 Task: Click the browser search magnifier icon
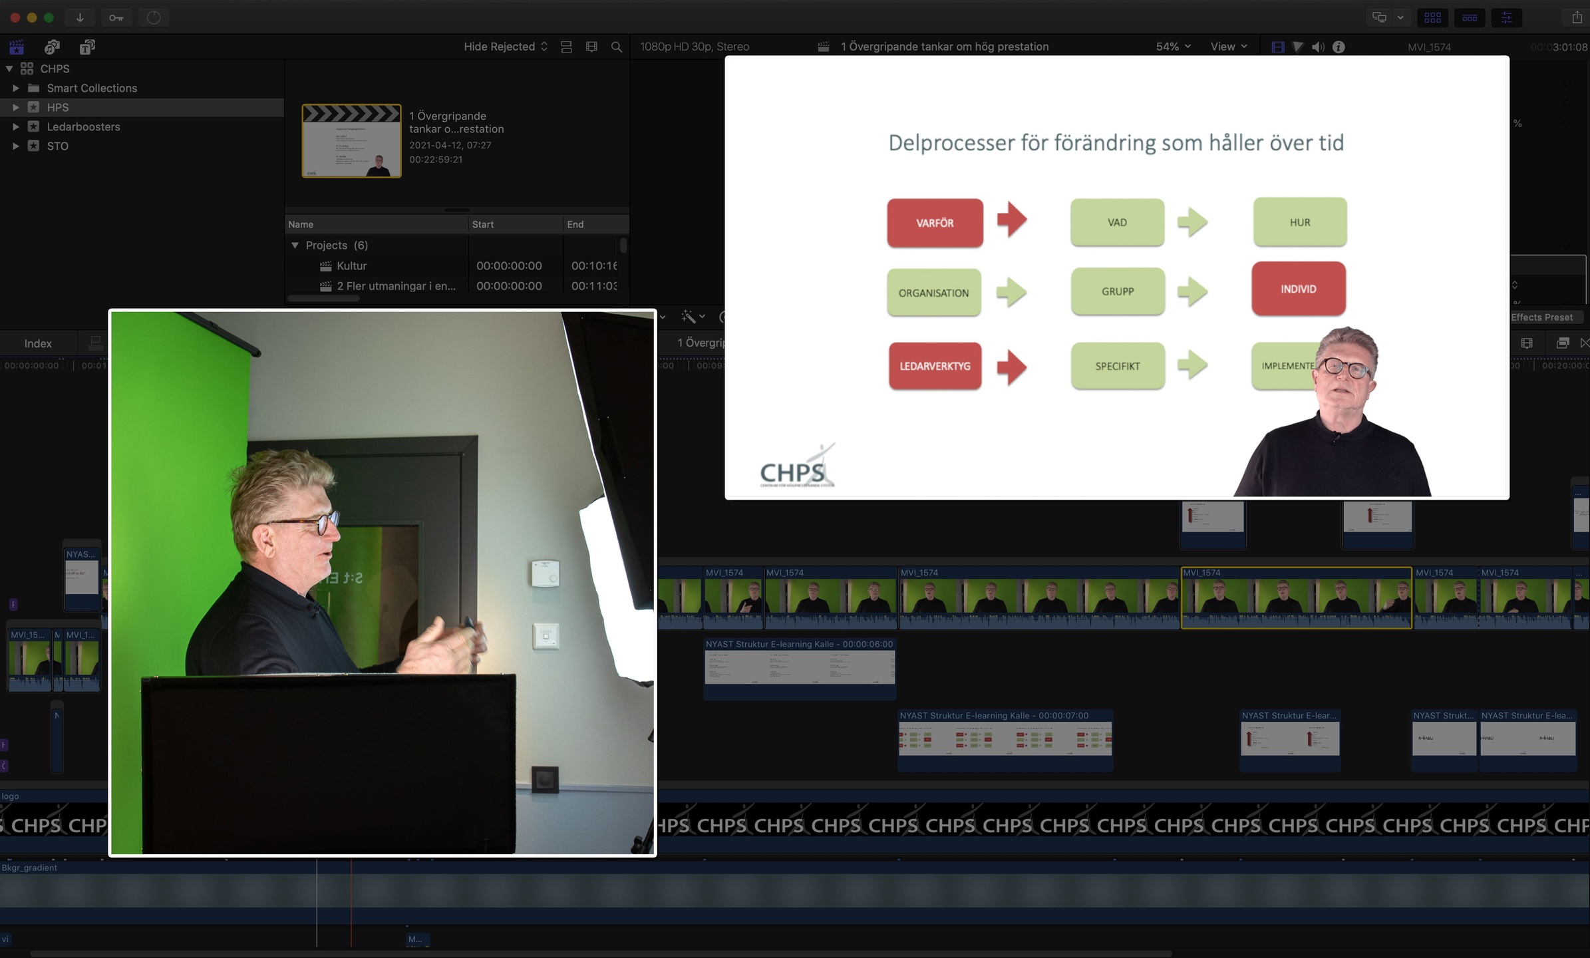pyautogui.click(x=617, y=47)
